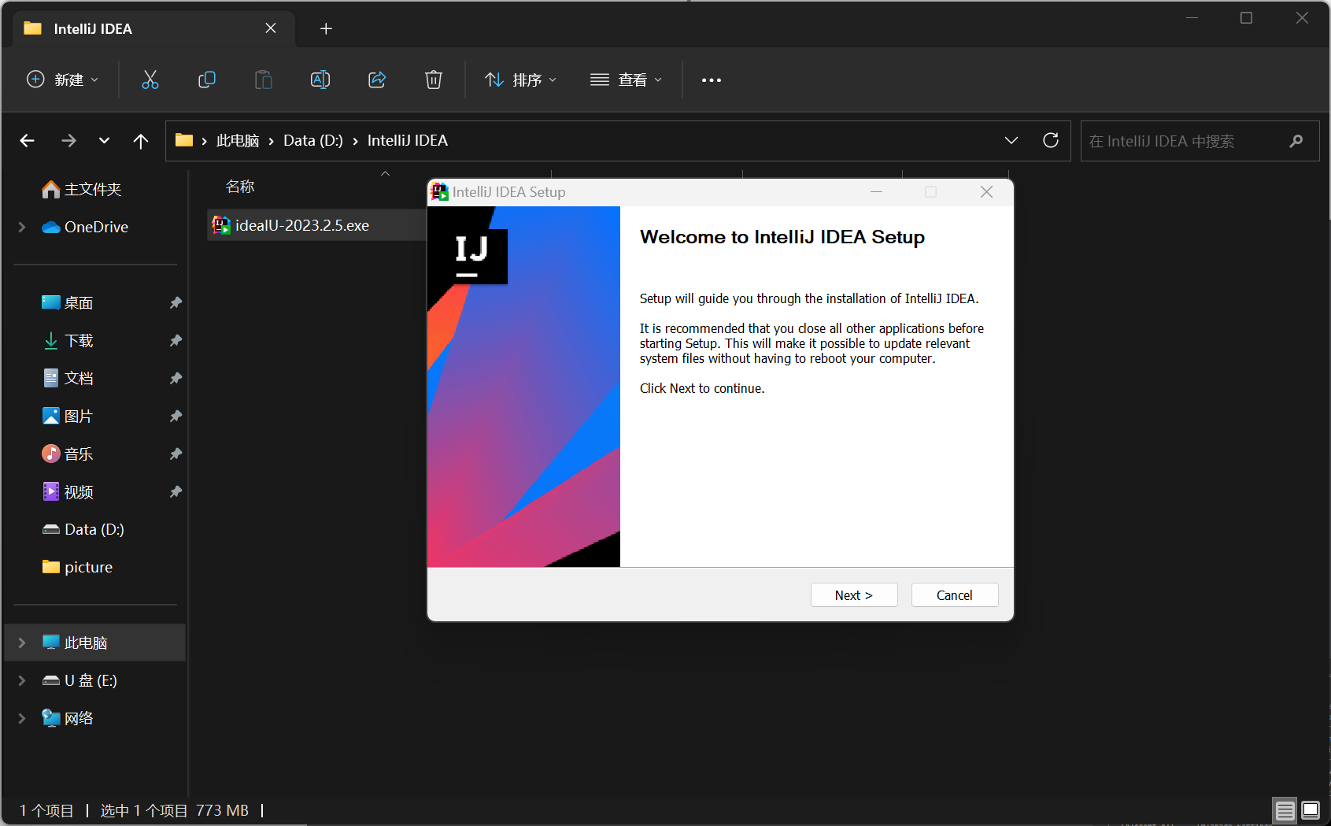
Task: Click the folder icon in address bar
Action: pos(184,140)
